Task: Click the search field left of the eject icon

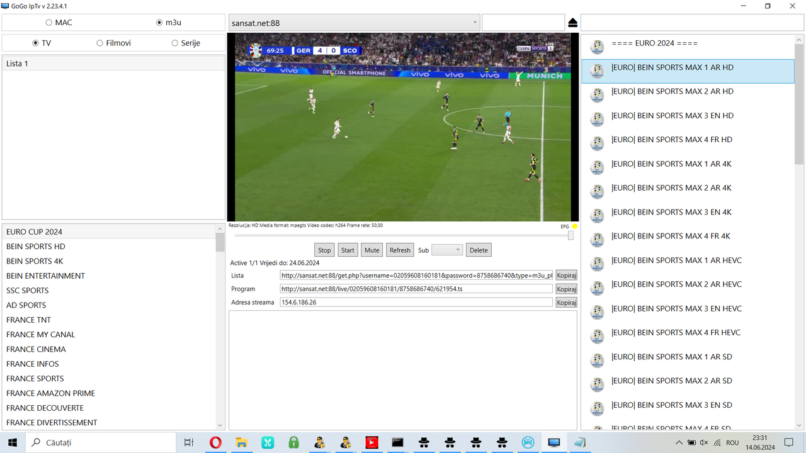Action: point(523,23)
